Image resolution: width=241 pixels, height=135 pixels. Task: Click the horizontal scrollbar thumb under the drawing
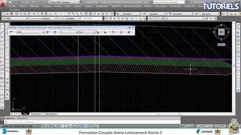point(180,114)
